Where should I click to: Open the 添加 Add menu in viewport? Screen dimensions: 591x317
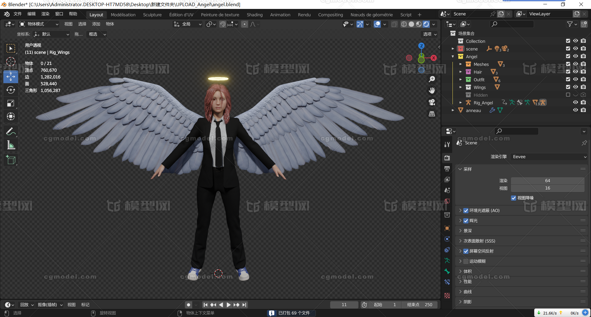coord(96,24)
